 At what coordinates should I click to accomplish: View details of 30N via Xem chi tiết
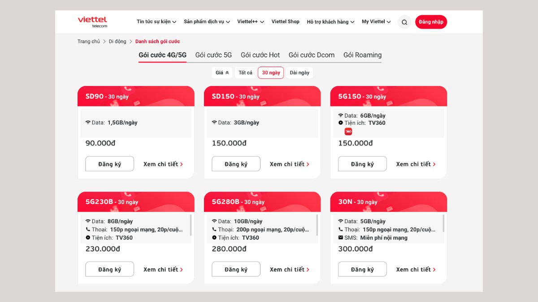click(416, 269)
